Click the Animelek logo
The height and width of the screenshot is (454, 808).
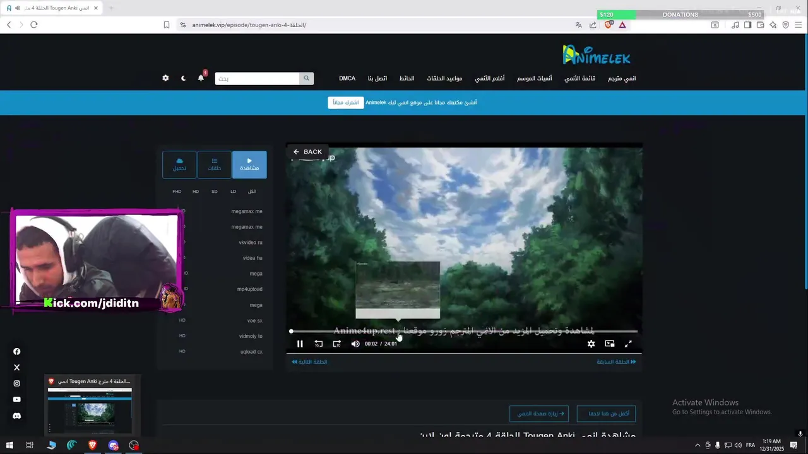(597, 55)
